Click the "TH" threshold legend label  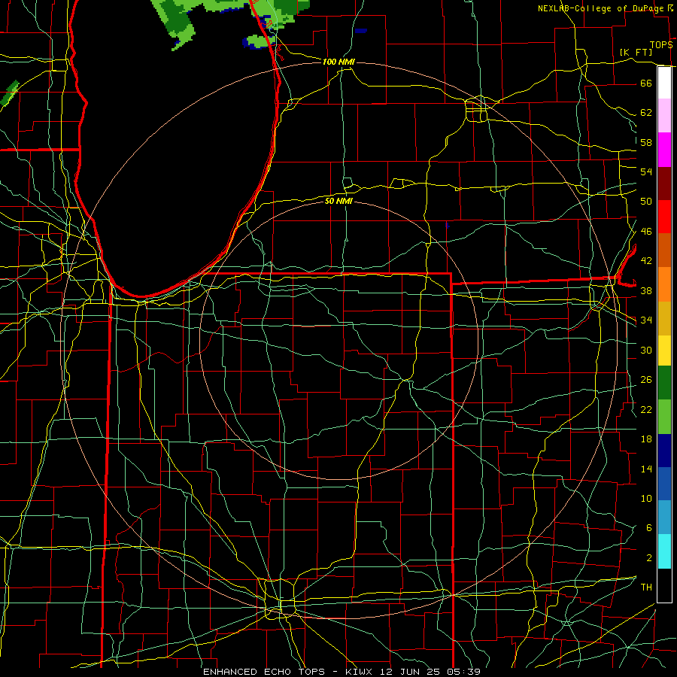coord(646,587)
